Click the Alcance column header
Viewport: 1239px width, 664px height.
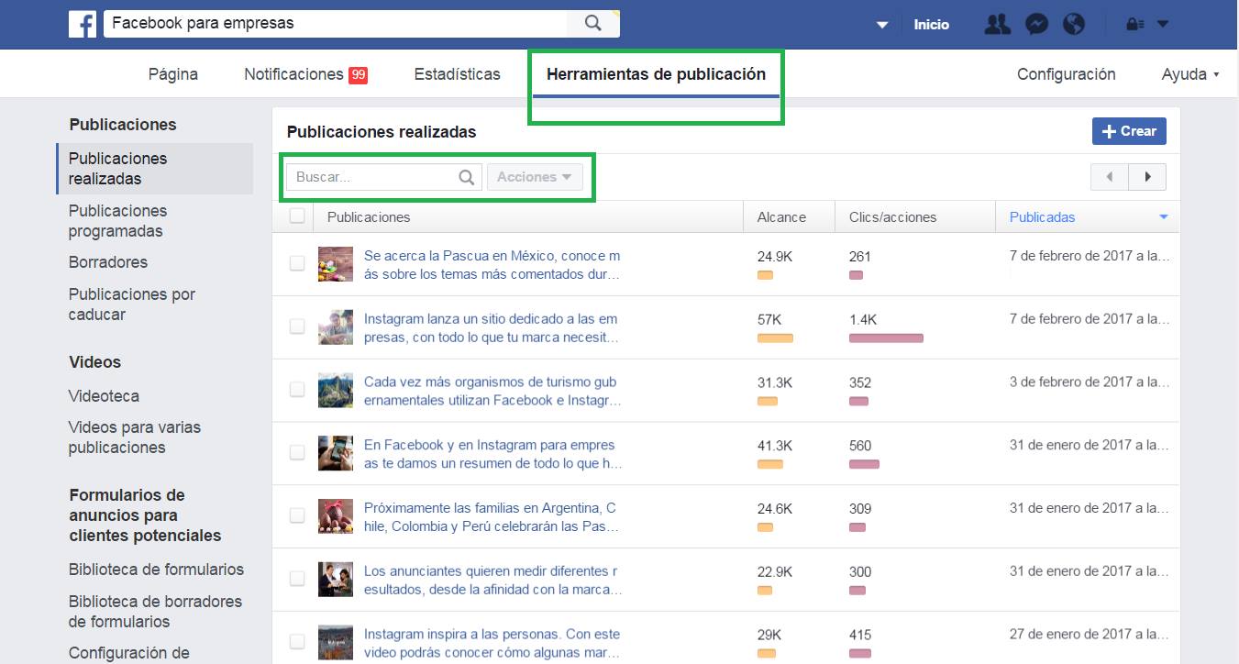click(781, 217)
